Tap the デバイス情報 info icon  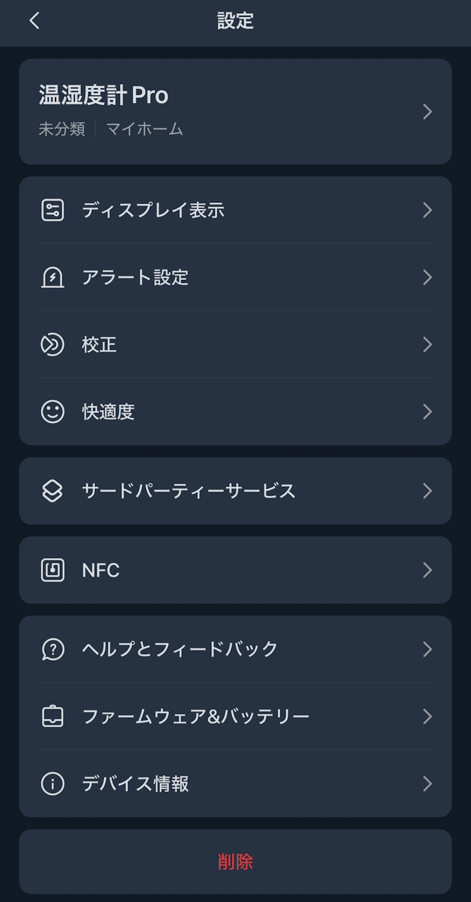tap(53, 784)
